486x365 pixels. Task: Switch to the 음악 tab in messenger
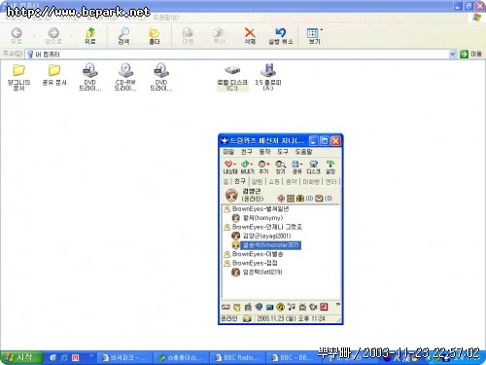(292, 182)
